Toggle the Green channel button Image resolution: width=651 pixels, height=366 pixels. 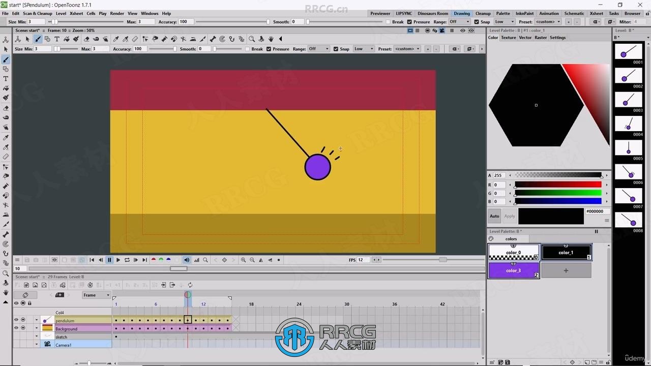(x=161, y=260)
